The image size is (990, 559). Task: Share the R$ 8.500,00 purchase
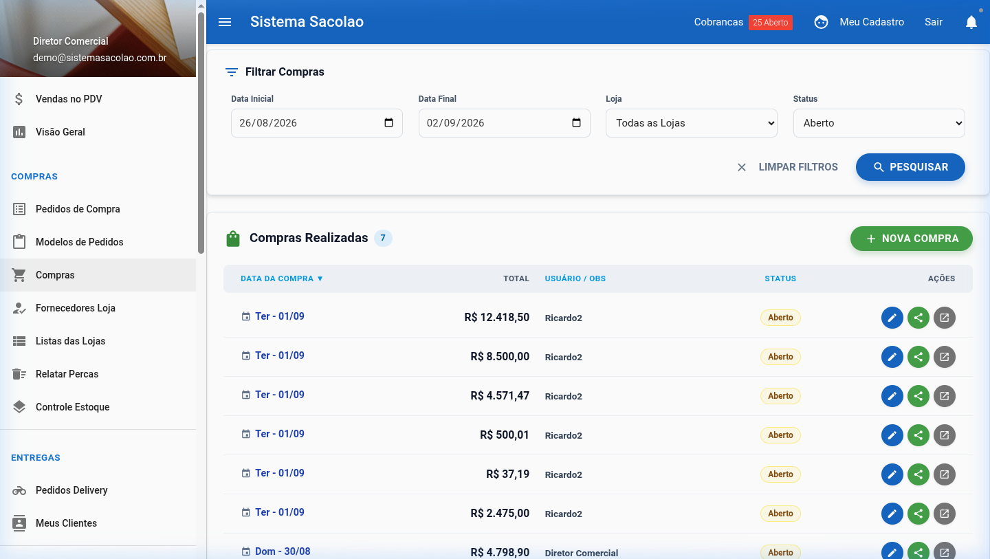918,357
